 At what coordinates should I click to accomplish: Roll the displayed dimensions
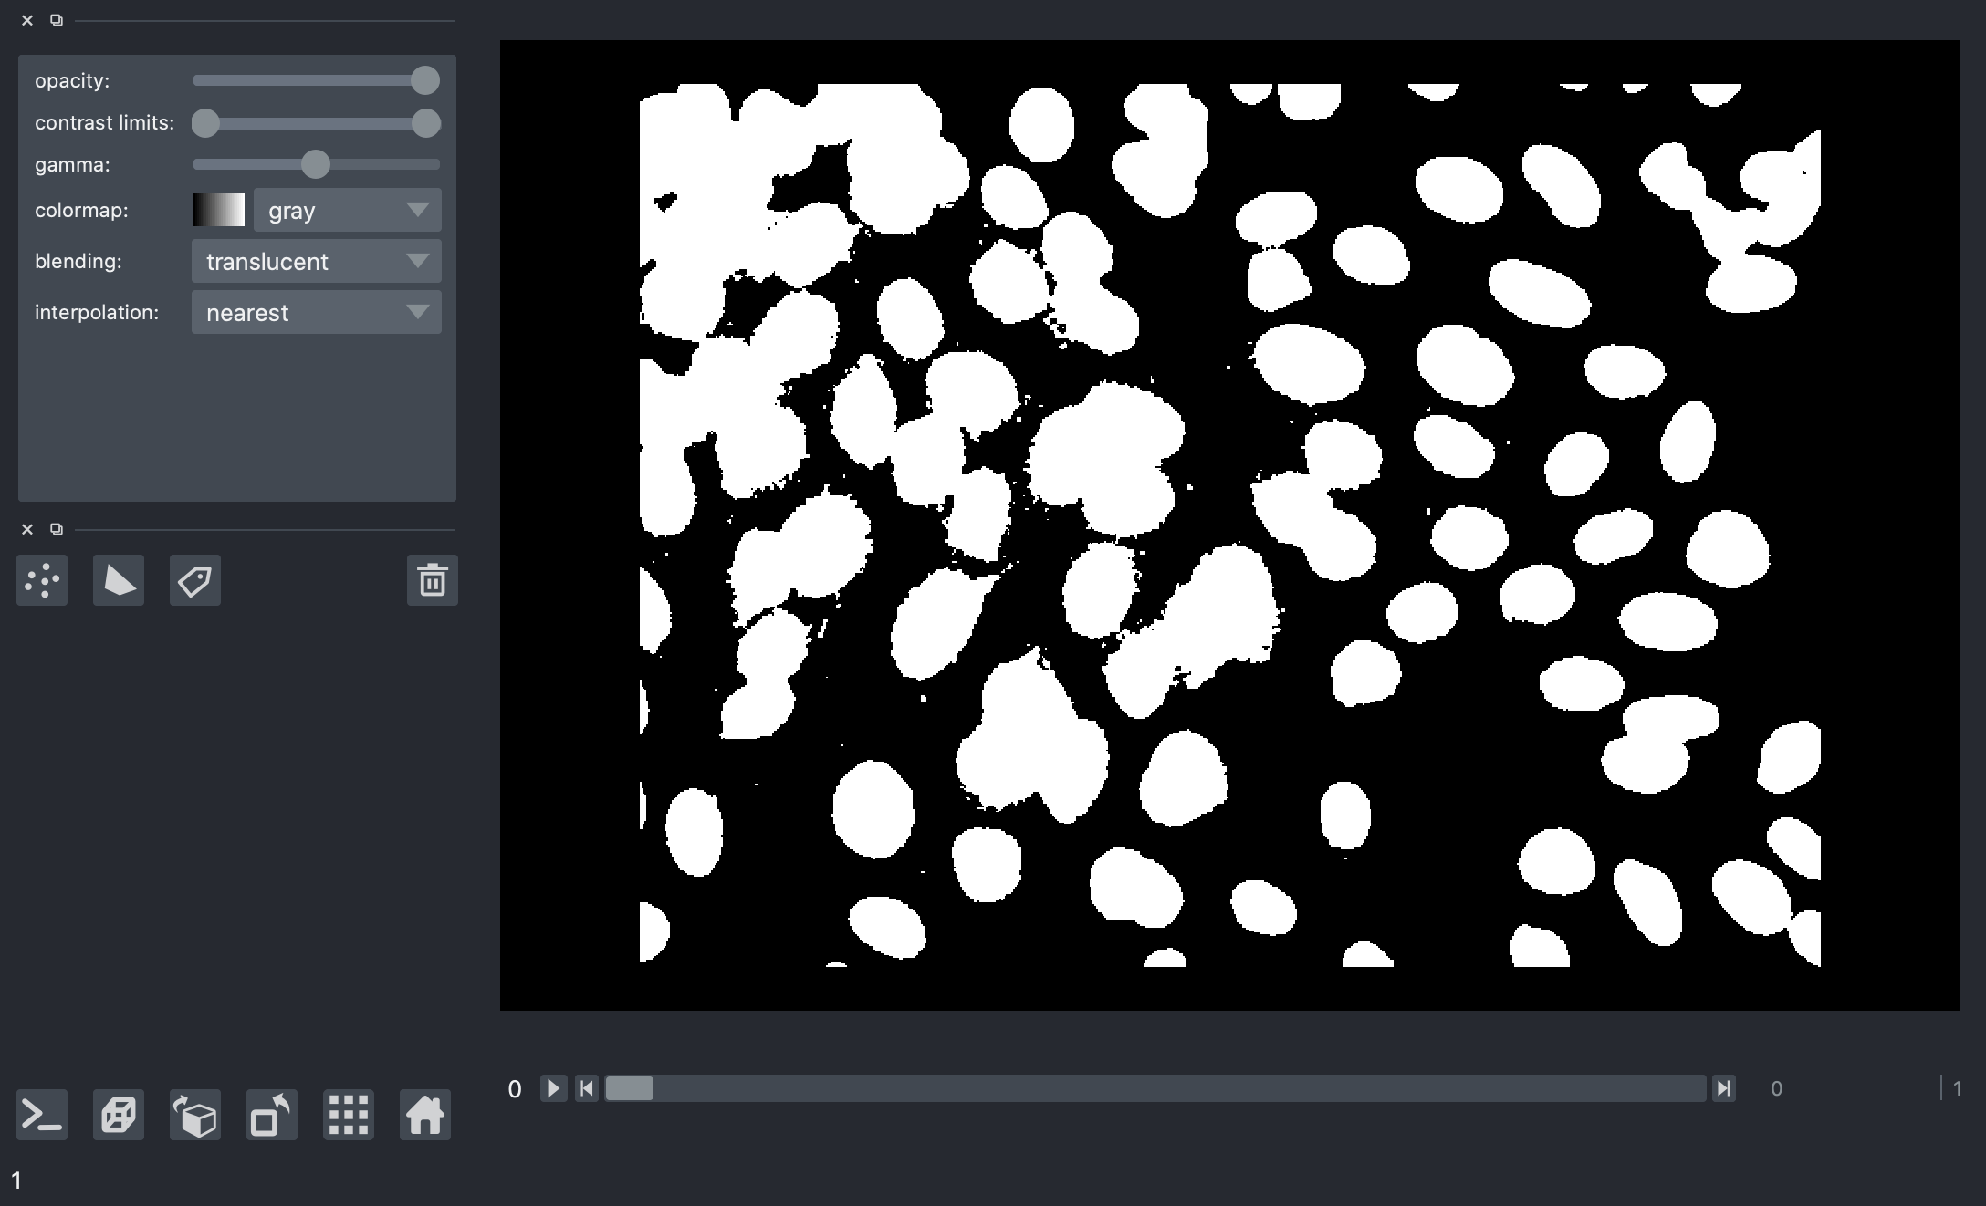pos(195,1115)
